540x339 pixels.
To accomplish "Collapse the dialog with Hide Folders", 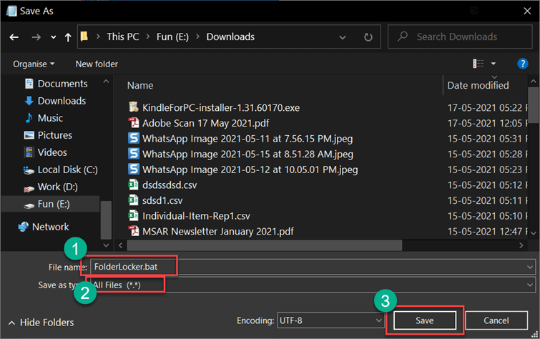I will coord(43,322).
